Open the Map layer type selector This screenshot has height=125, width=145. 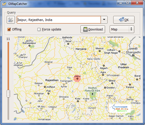(x=122, y=29)
